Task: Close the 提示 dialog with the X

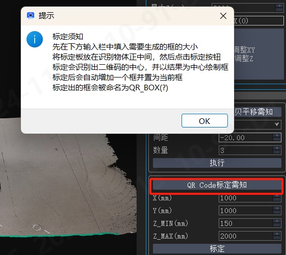Action: [223, 16]
